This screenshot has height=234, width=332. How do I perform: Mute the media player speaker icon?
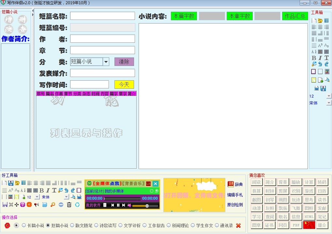(x=129, y=205)
